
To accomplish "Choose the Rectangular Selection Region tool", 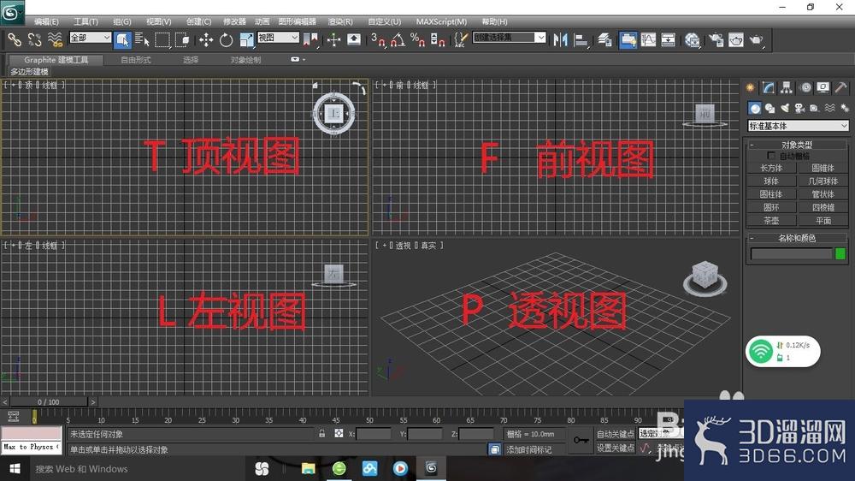I will 162,39.
